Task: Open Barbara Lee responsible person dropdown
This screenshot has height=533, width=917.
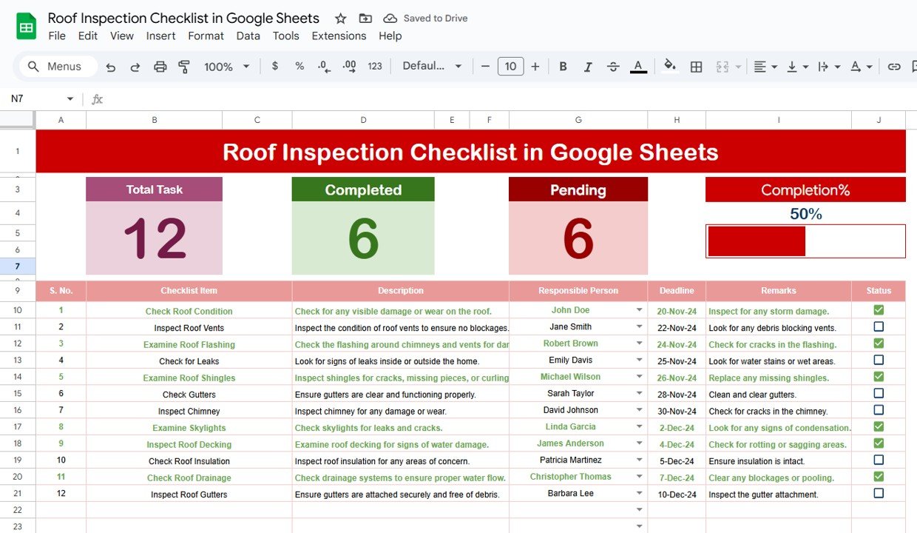Action: tap(639, 494)
